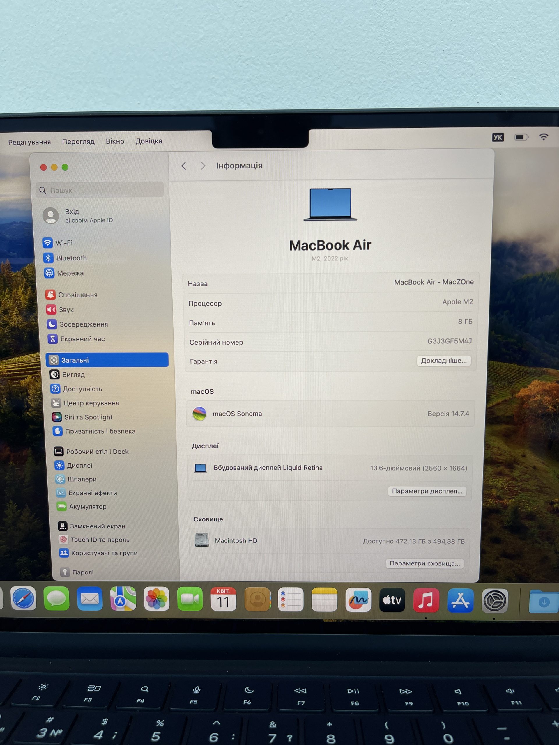Open Messages from the Dock
This screenshot has height=745, width=559.
(56, 599)
